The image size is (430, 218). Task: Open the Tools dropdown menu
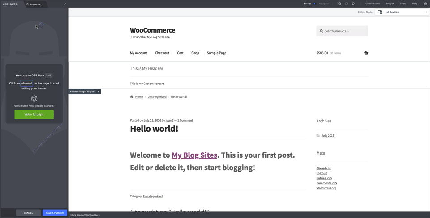pos(404,4)
